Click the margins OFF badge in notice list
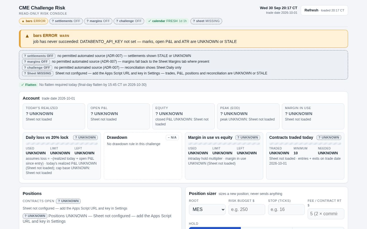Screen dimensions: 367x229 click(x=36, y=62)
